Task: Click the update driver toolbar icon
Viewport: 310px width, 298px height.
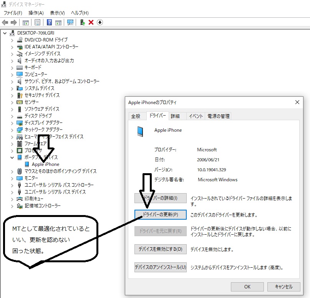Action: [x=83, y=22]
